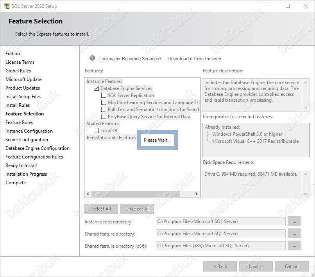
Task: Select Install Rules step in sidebar
Action: coord(18,105)
